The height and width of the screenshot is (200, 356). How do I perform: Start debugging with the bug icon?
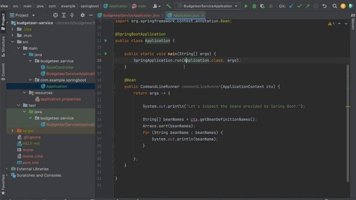254,6
